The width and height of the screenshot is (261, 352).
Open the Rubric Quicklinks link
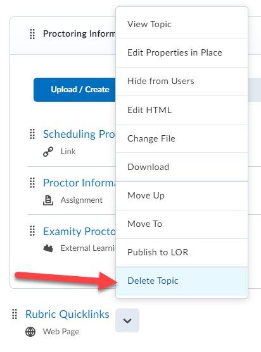pos(67,314)
